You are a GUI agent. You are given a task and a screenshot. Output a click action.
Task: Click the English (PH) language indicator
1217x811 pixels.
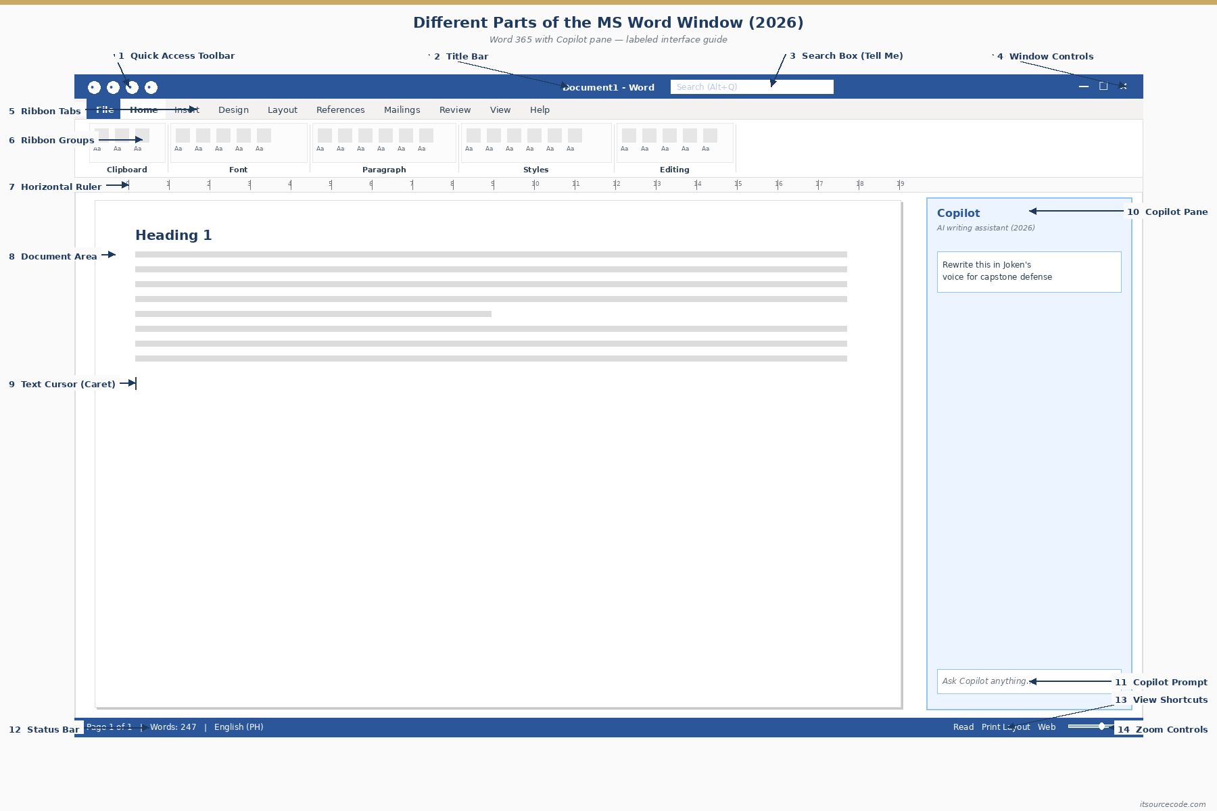239,727
